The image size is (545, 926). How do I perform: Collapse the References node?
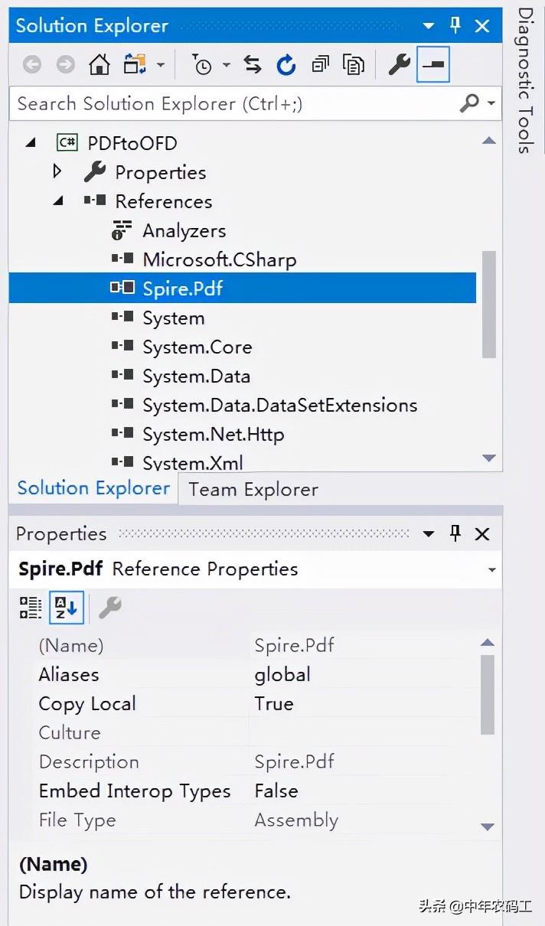click(58, 201)
